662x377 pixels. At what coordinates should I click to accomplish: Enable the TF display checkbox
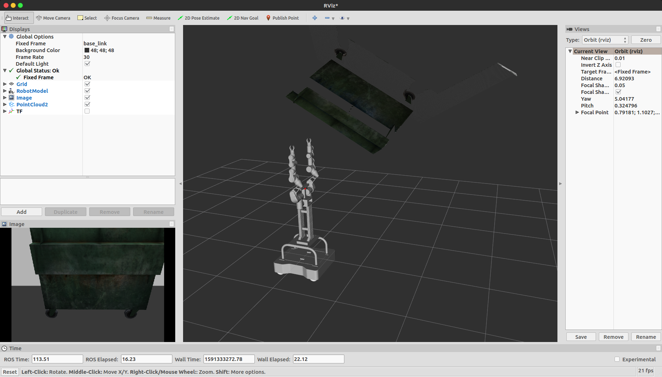click(x=87, y=111)
